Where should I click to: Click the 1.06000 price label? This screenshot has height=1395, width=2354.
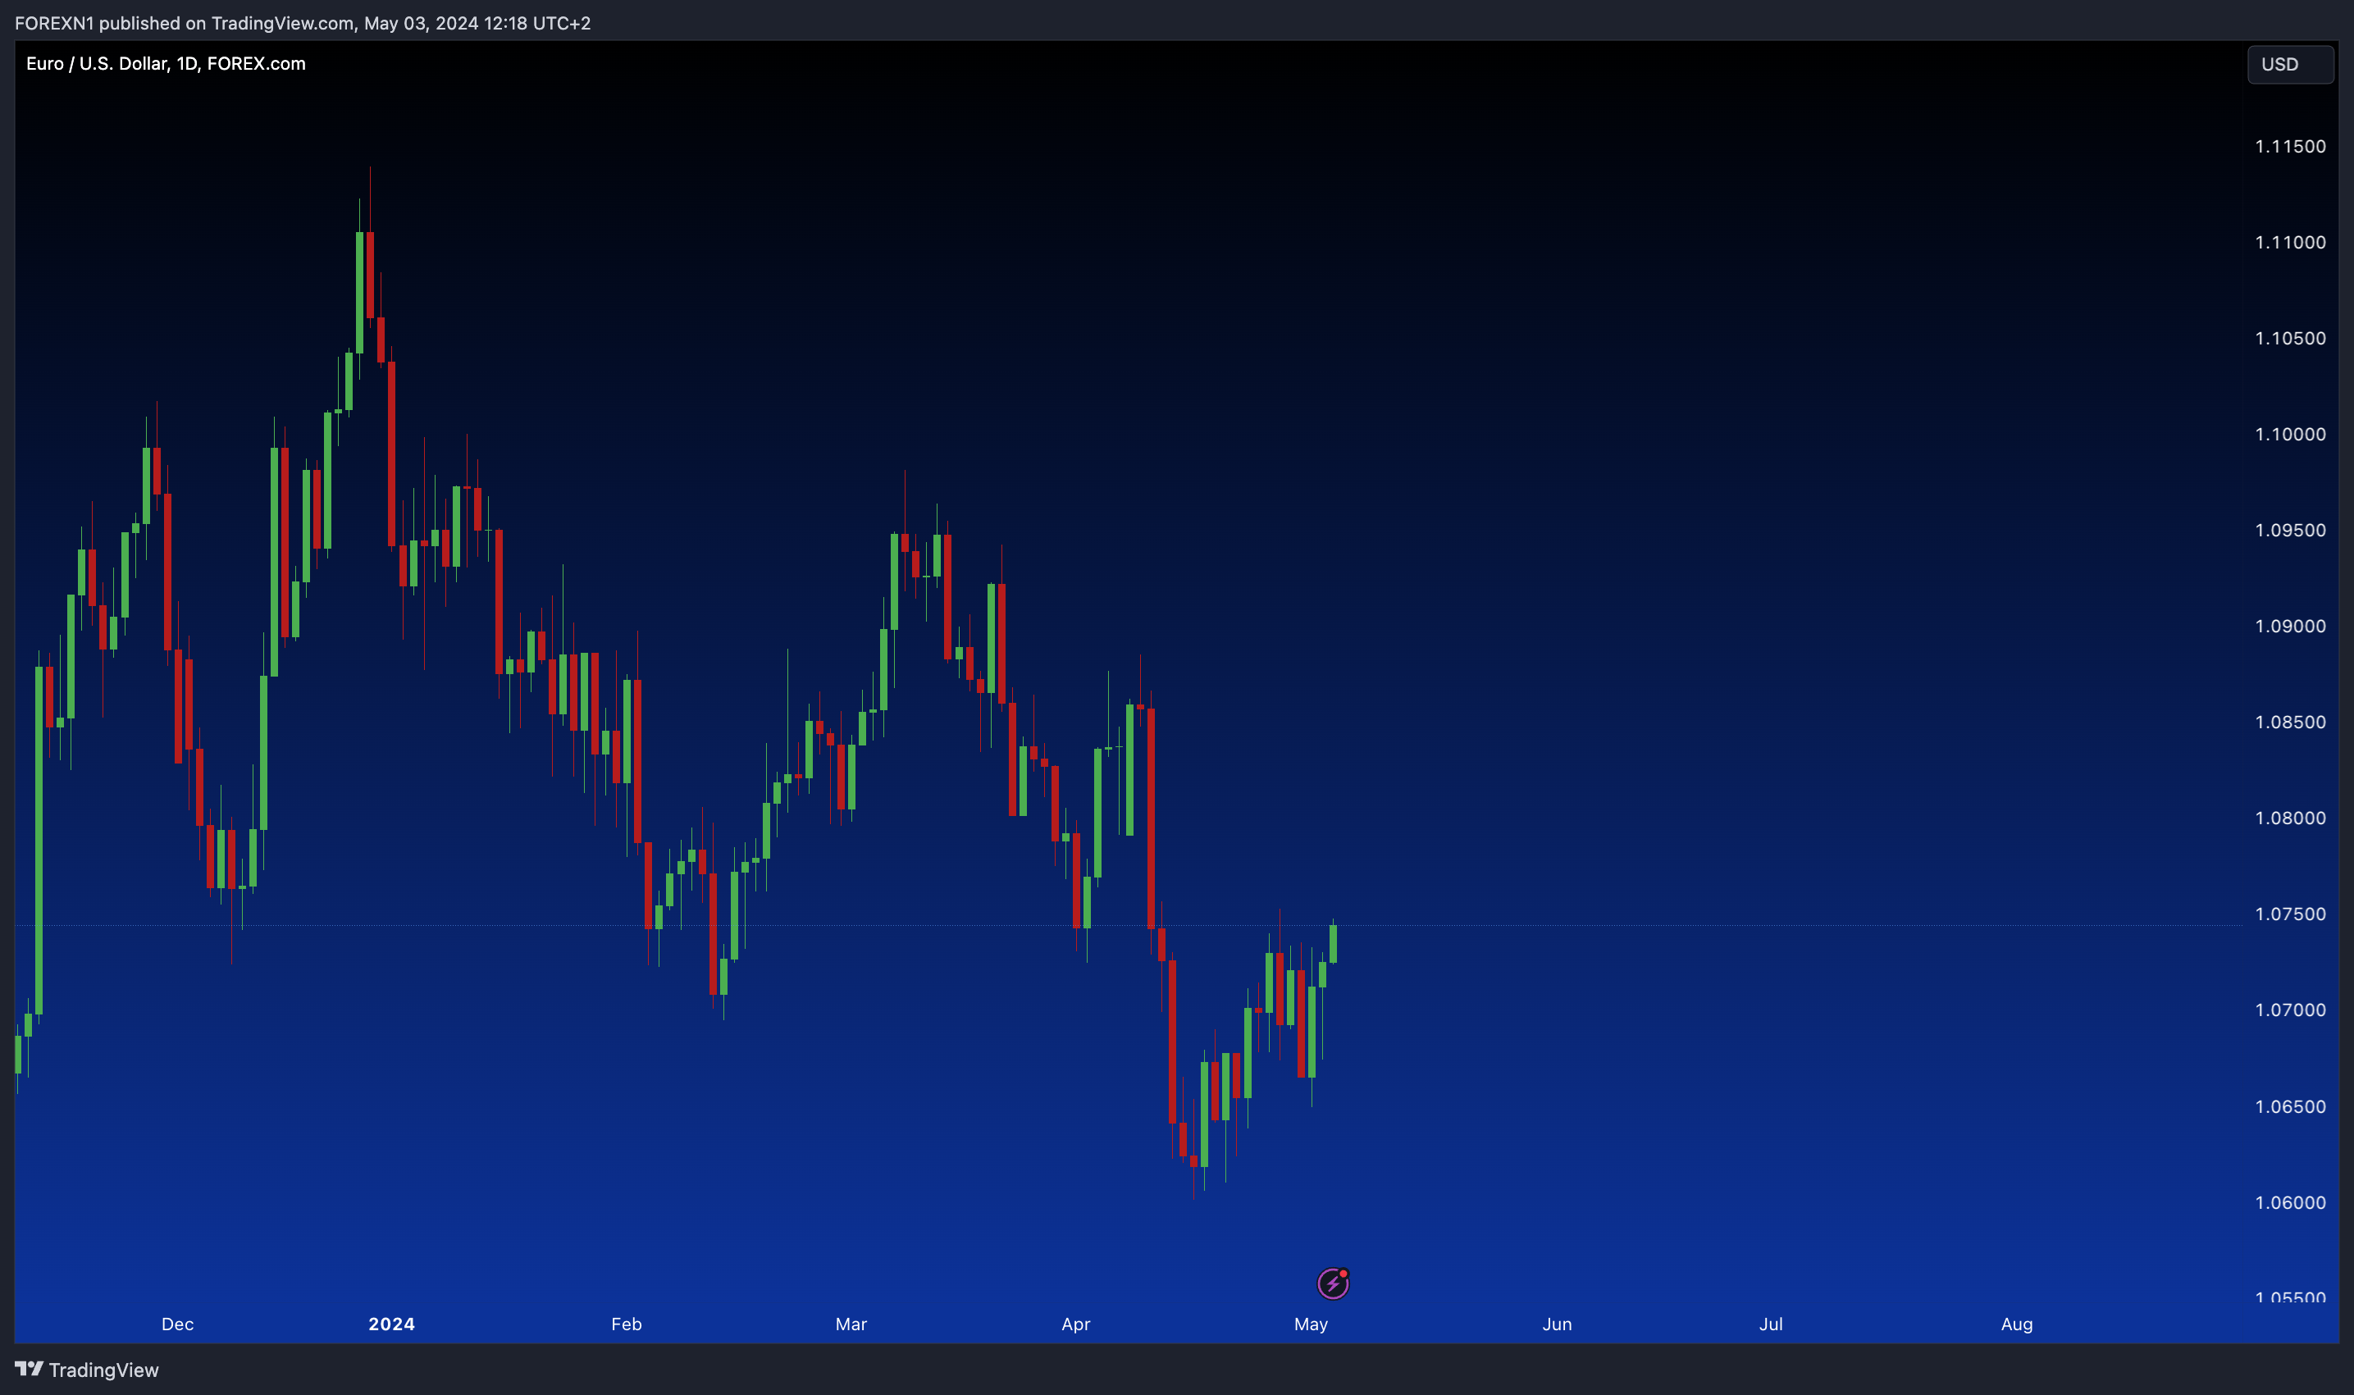pos(2290,1201)
